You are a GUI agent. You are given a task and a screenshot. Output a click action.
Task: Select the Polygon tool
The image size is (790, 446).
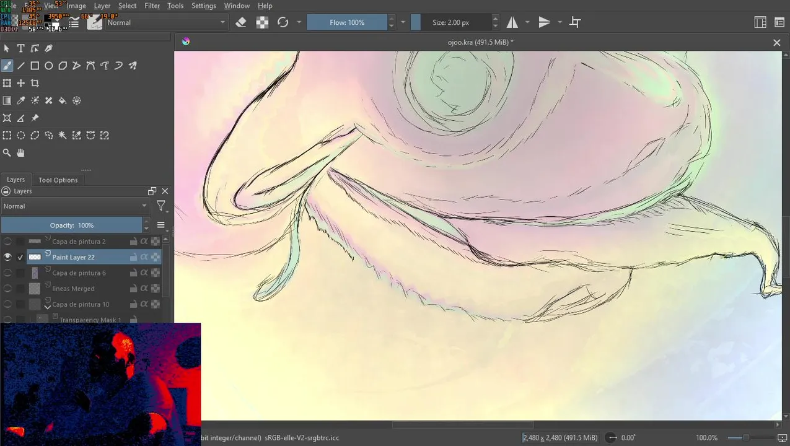tap(63, 66)
